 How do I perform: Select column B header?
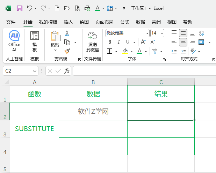click(x=93, y=82)
